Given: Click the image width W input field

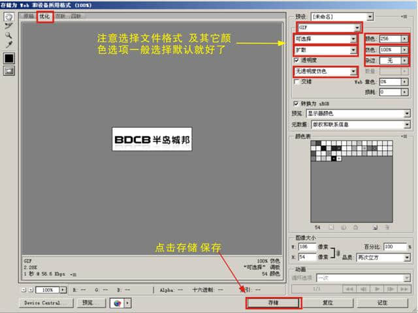Looking at the screenshot, I should click(305, 247).
